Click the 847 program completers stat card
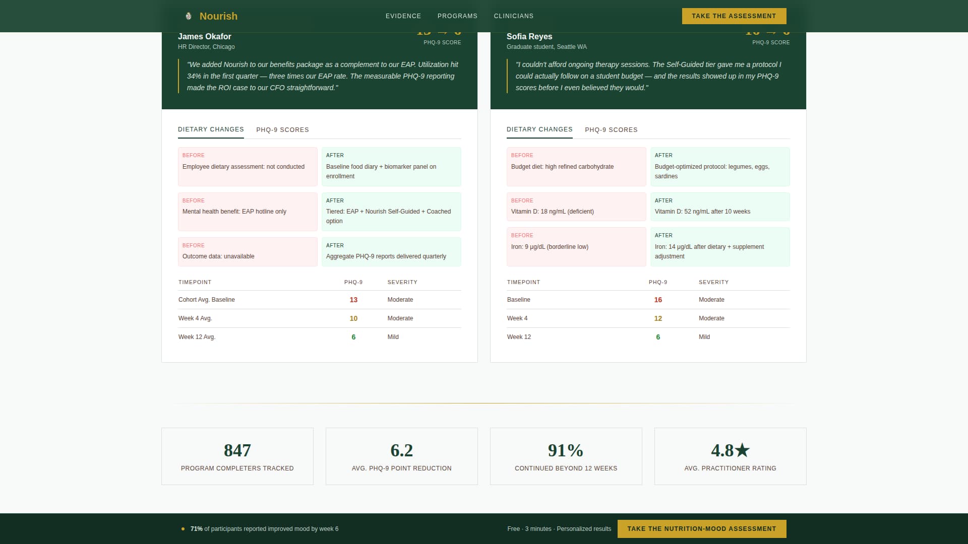 (237, 456)
